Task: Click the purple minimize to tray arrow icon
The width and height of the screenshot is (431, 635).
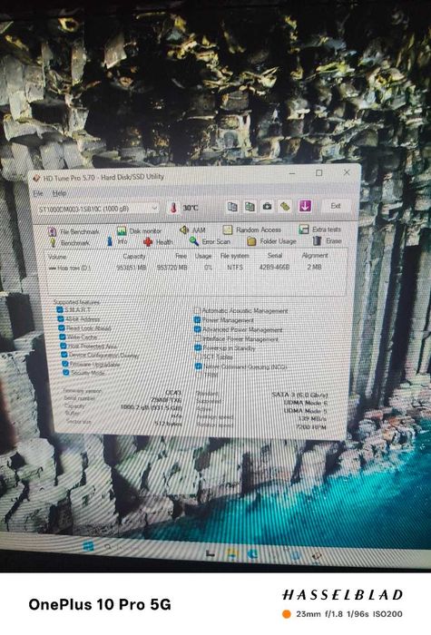Action: click(x=305, y=206)
